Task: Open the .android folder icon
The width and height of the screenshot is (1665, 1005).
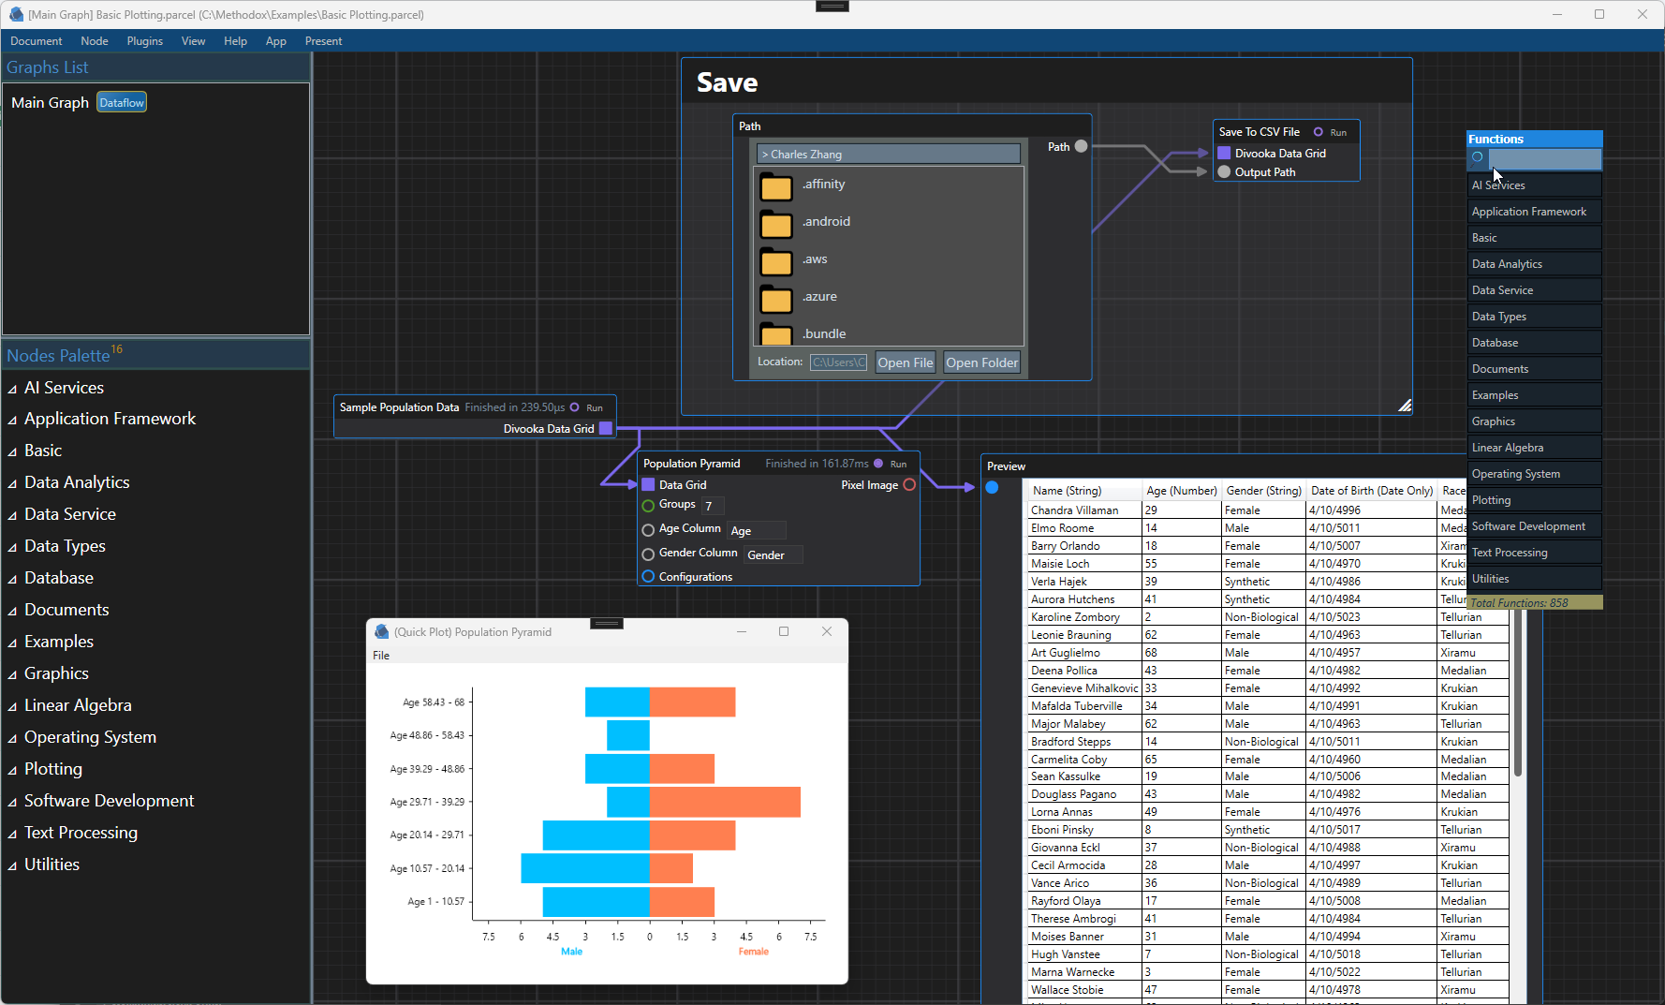Action: pos(775,224)
